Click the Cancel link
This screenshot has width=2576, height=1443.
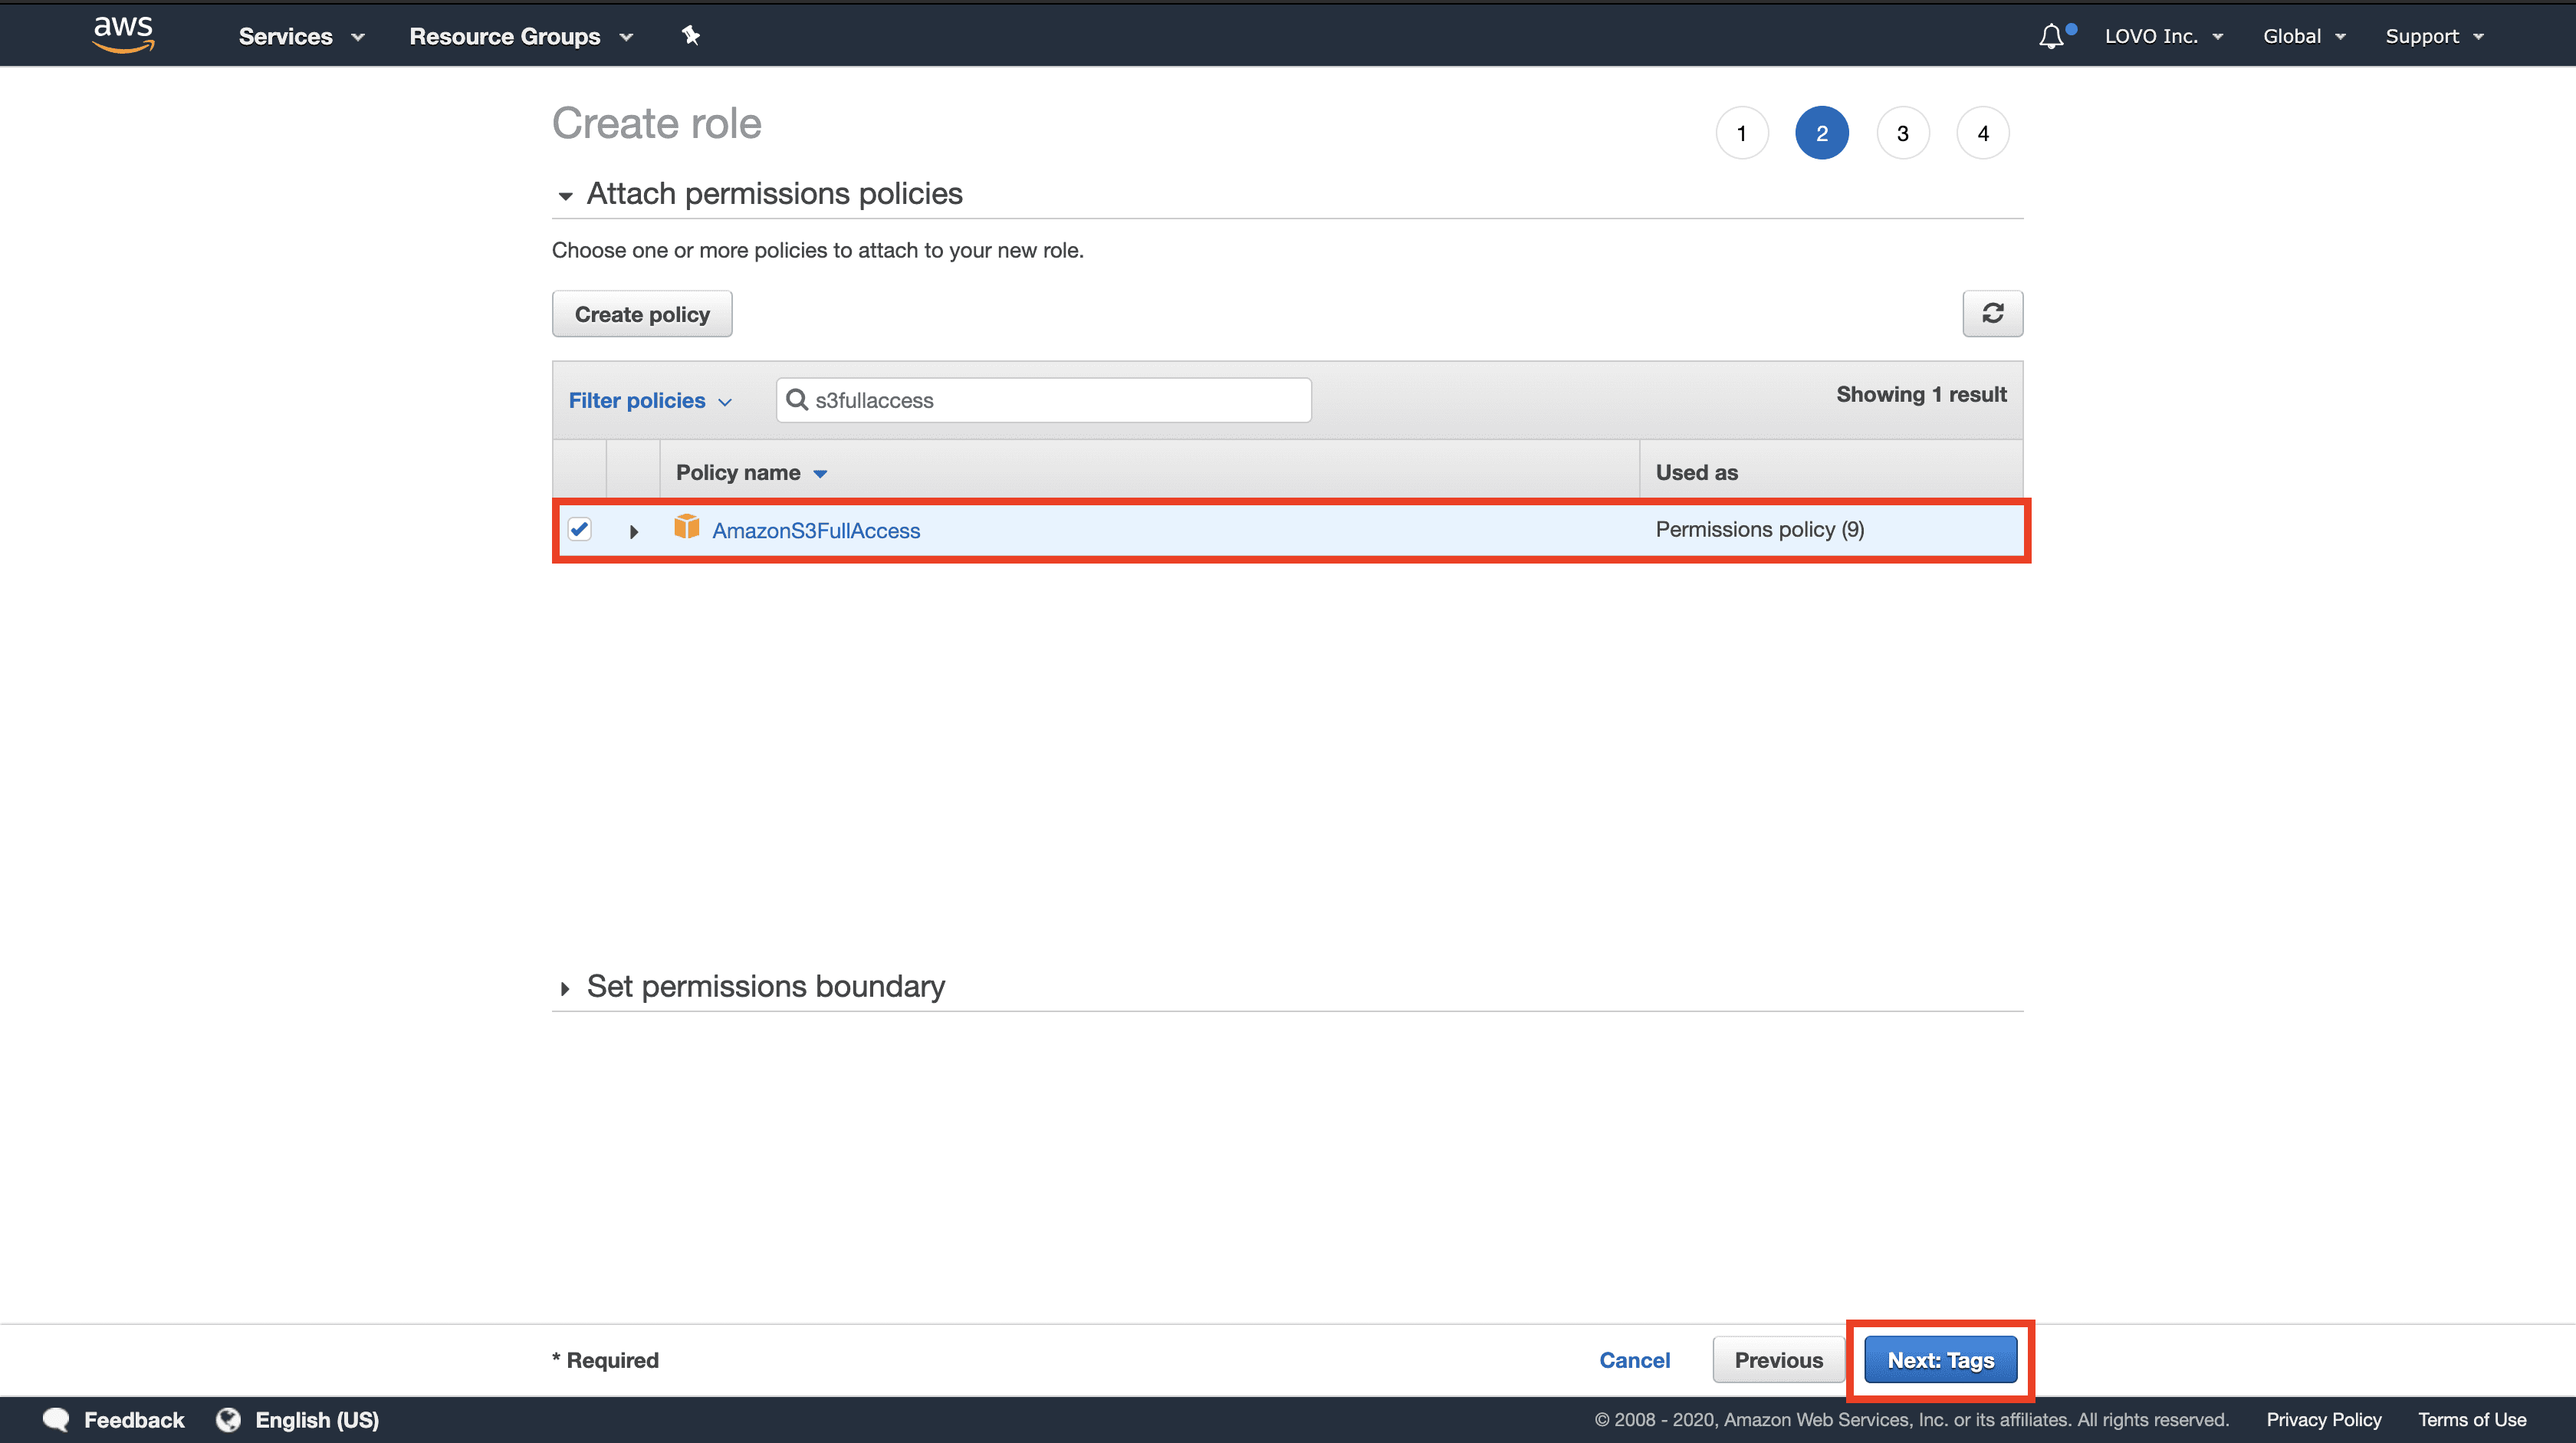(x=1633, y=1360)
